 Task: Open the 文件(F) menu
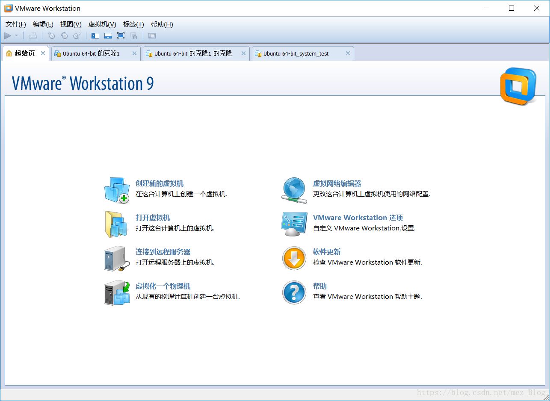[x=16, y=24]
